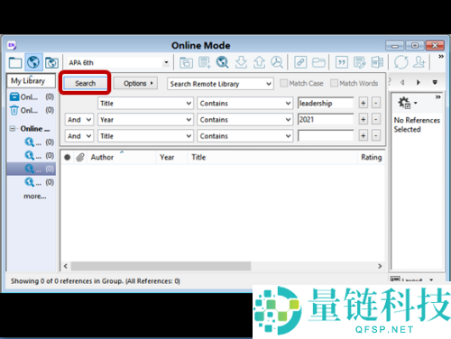Open the Contains dropdown beside leadership

tap(244, 103)
